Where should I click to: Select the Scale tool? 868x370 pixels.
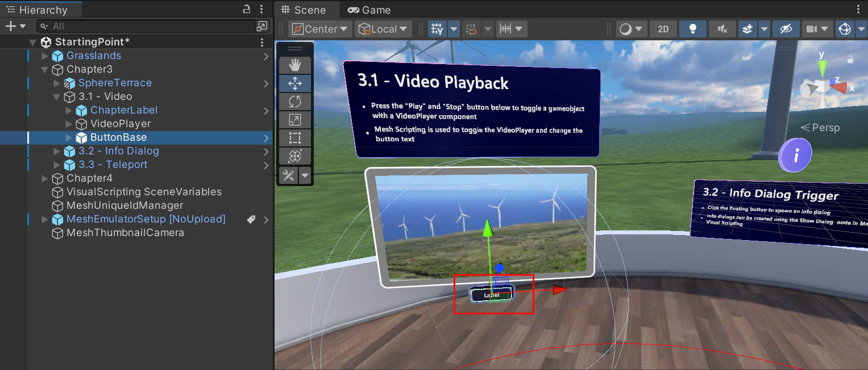tap(295, 120)
